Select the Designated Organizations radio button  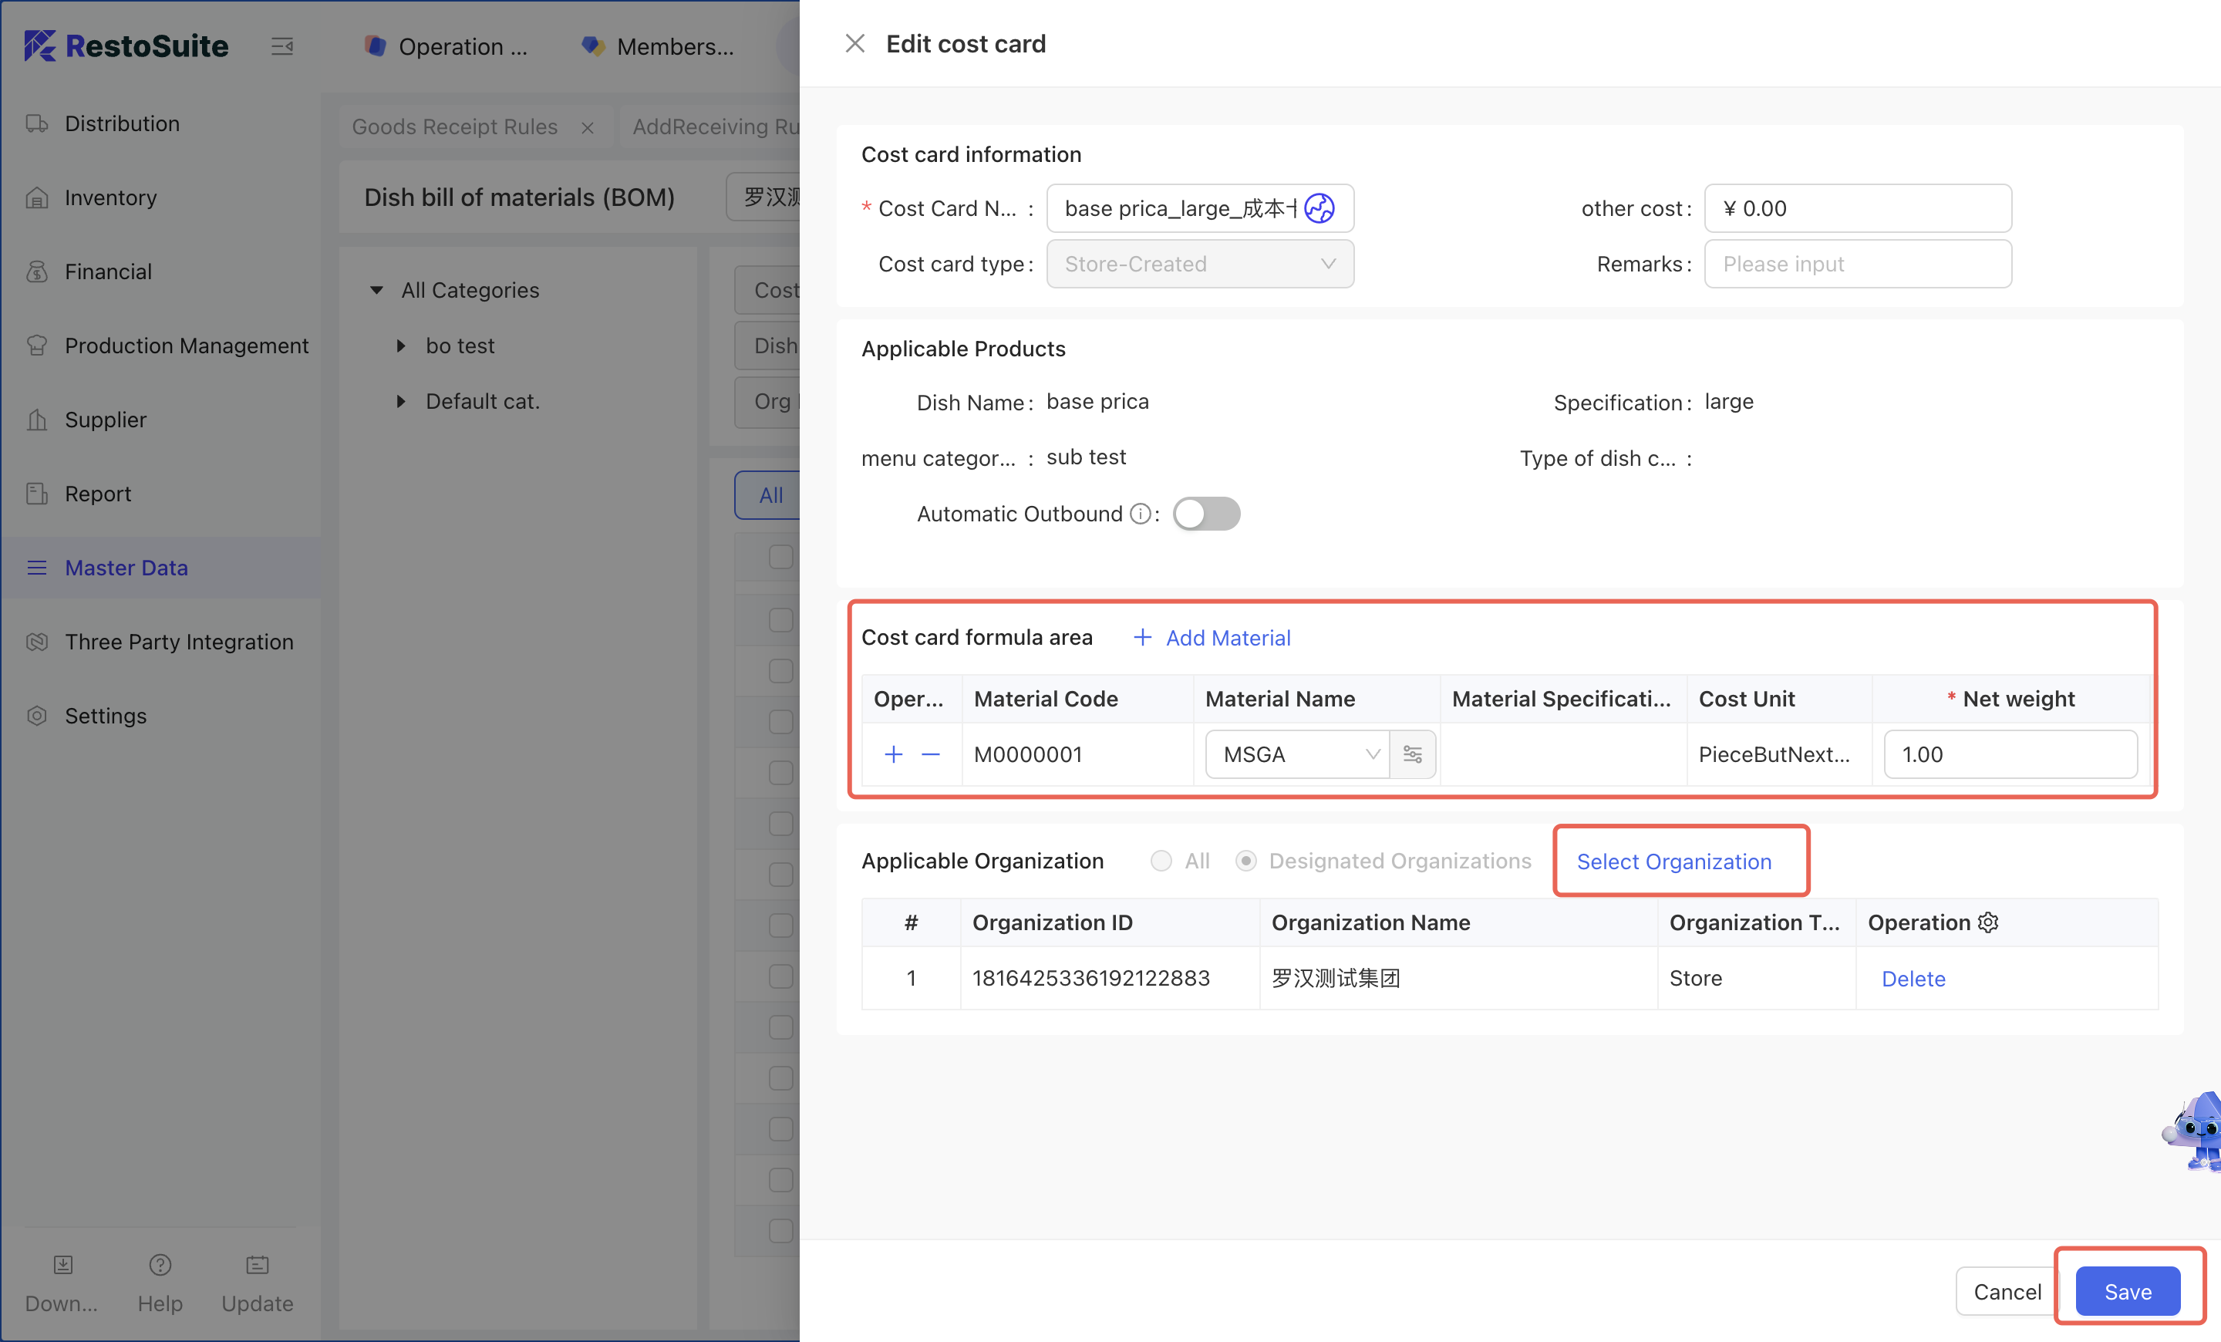point(1245,861)
